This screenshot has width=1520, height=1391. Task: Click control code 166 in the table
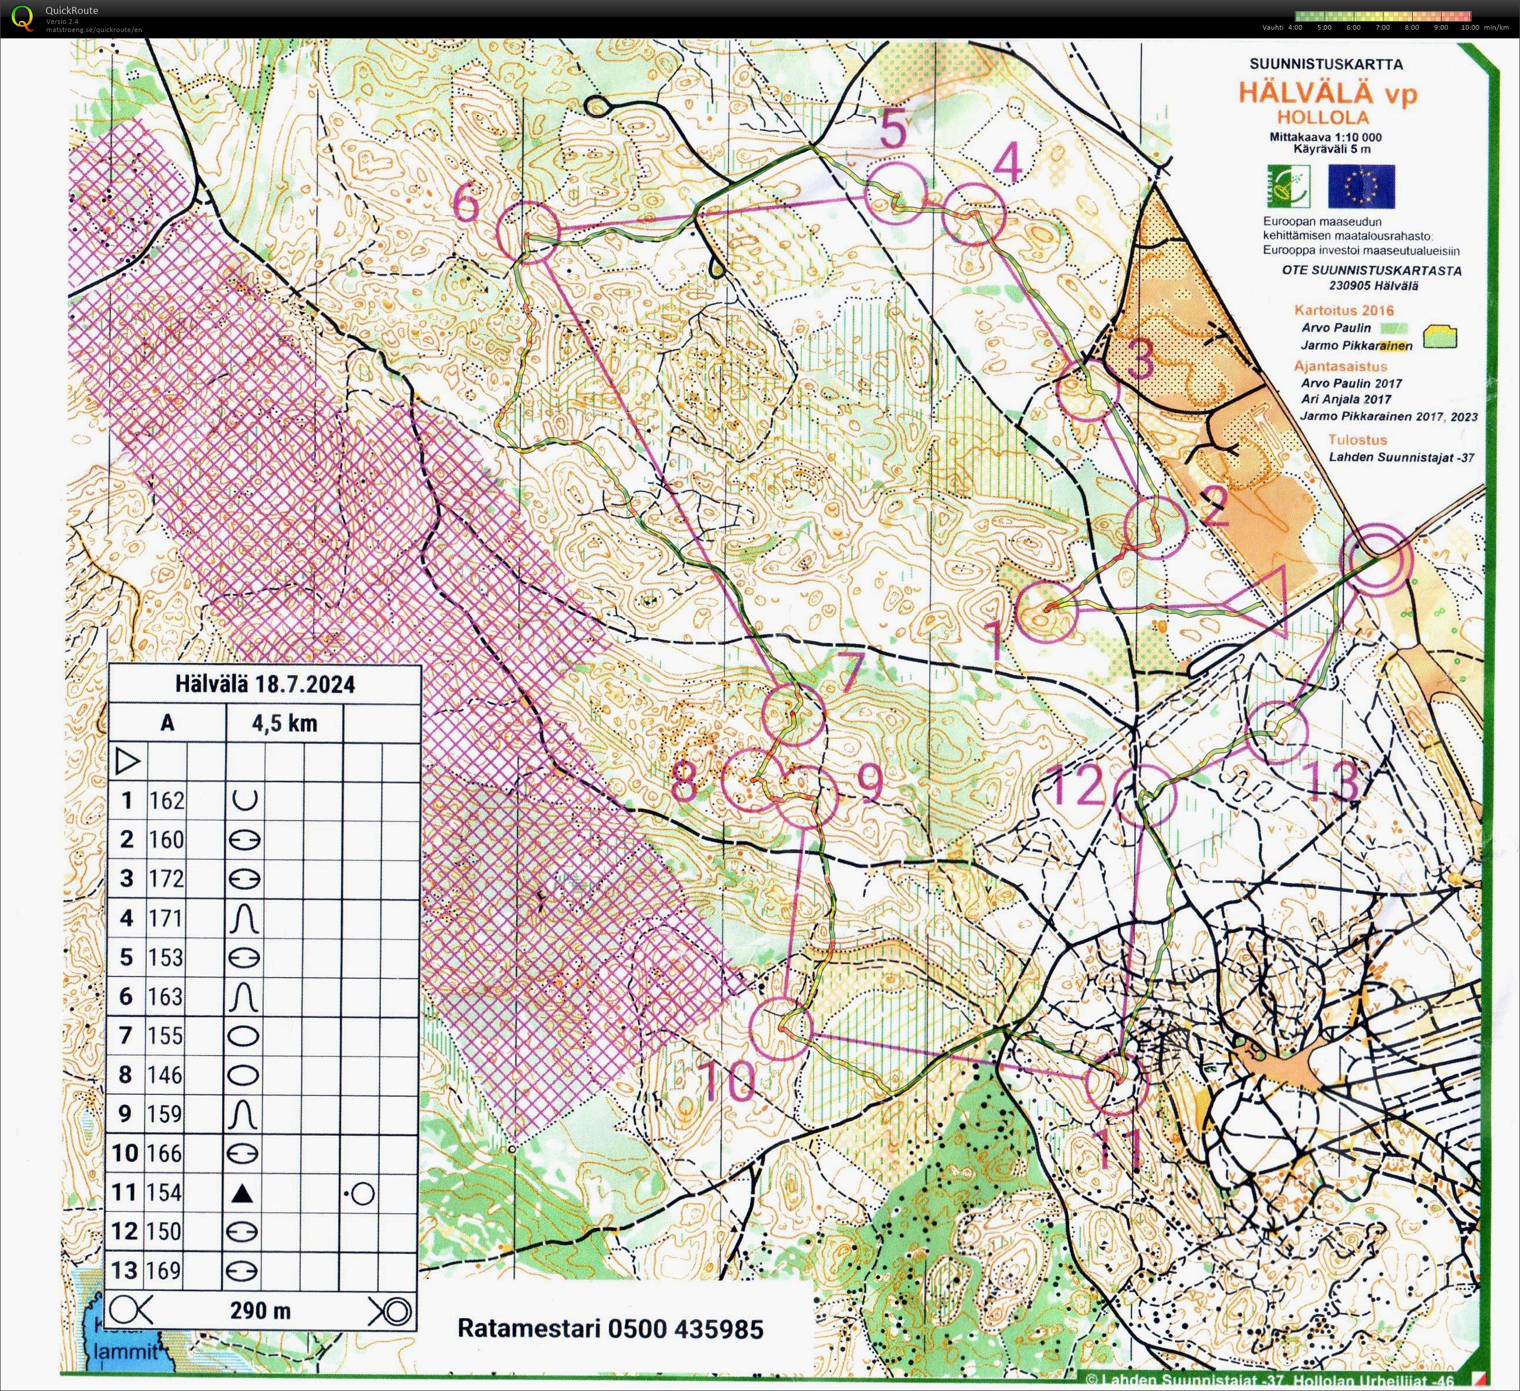point(166,1153)
